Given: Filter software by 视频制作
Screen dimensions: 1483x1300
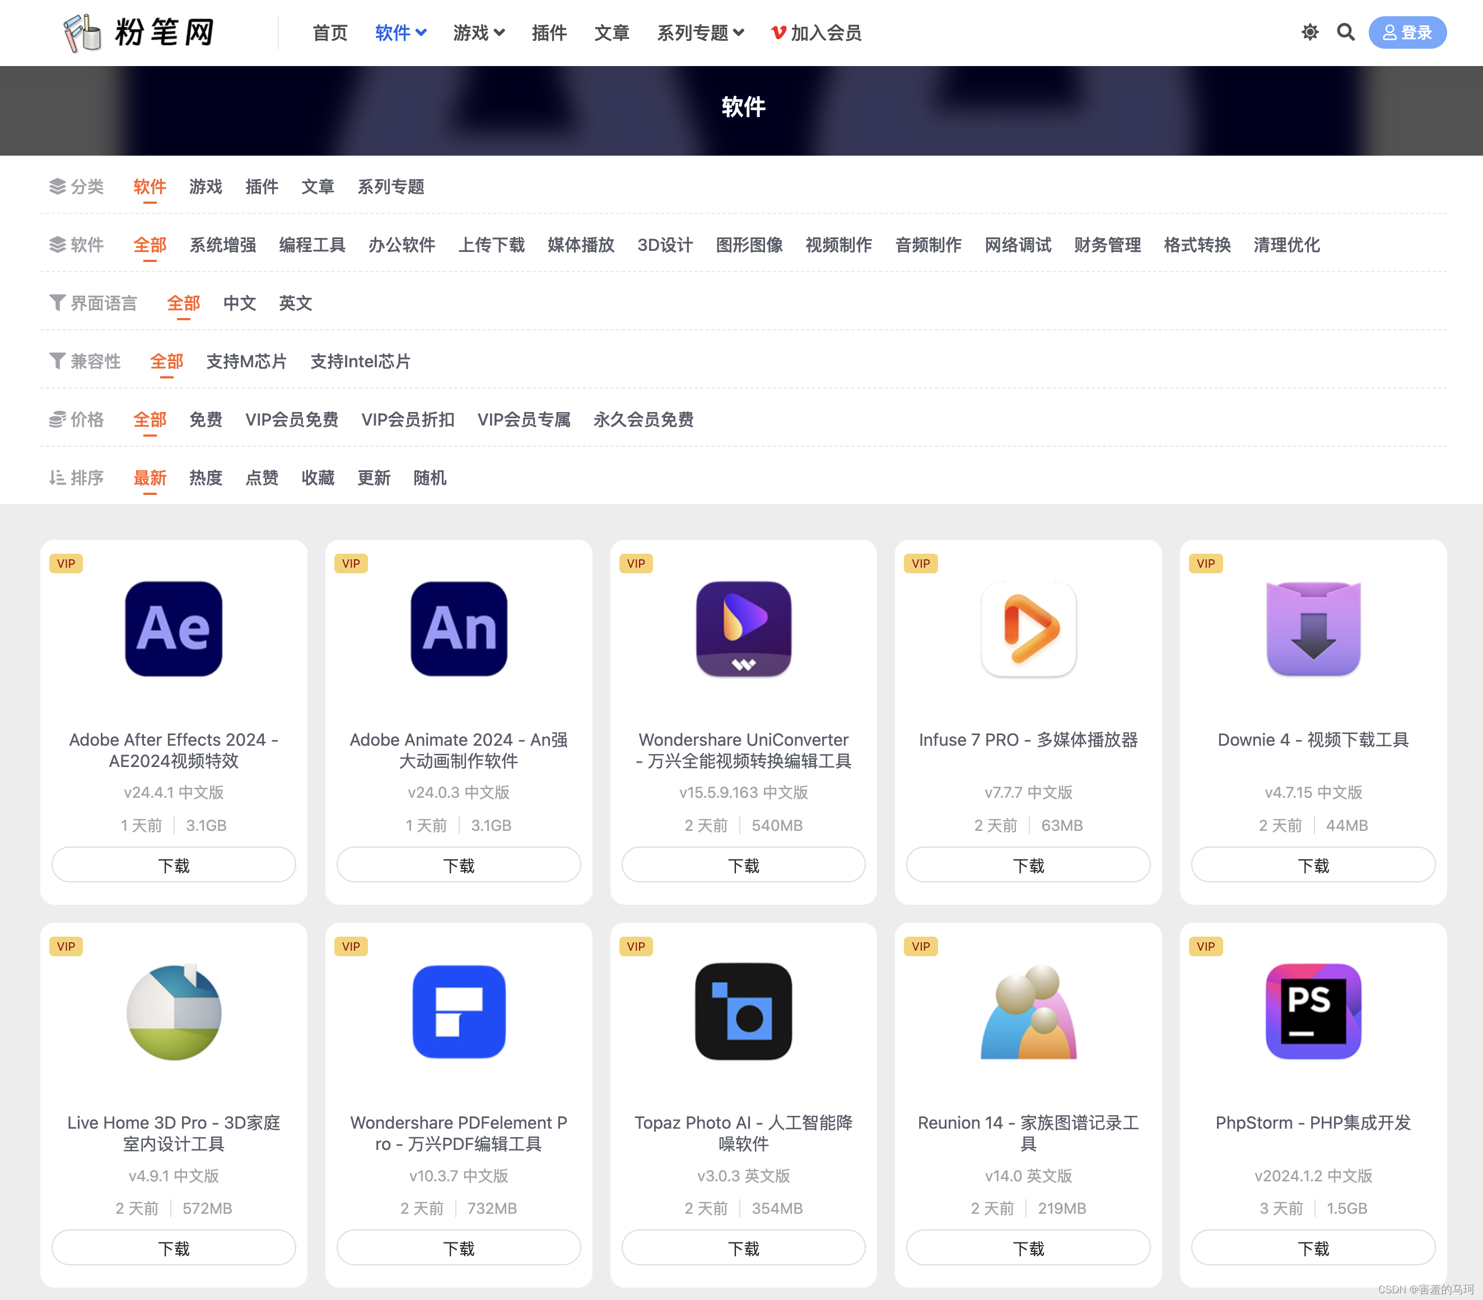Looking at the screenshot, I should (839, 245).
